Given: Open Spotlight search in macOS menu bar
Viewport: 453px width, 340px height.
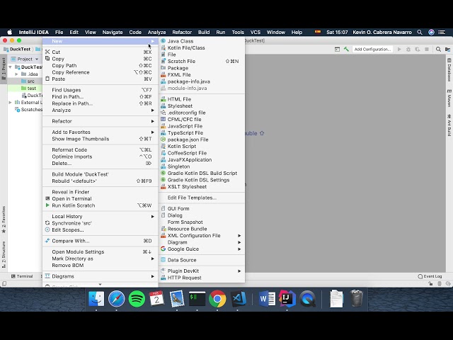Looking at the screenshot, I should (420, 33).
